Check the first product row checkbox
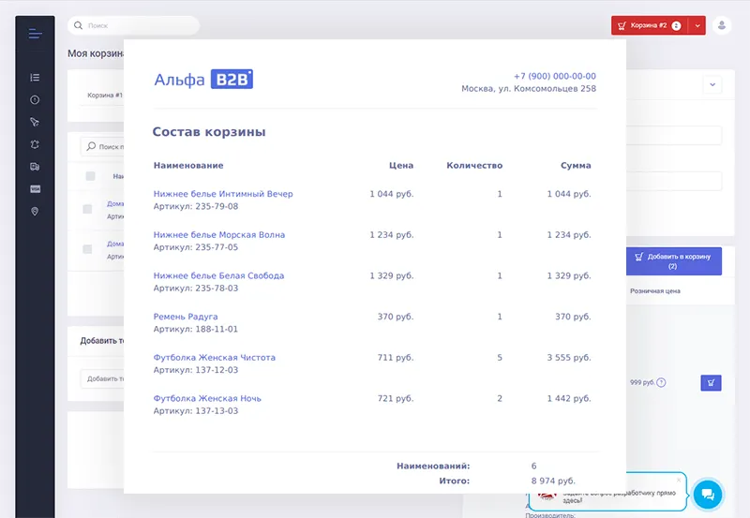The width and height of the screenshot is (750, 518). 87,209
